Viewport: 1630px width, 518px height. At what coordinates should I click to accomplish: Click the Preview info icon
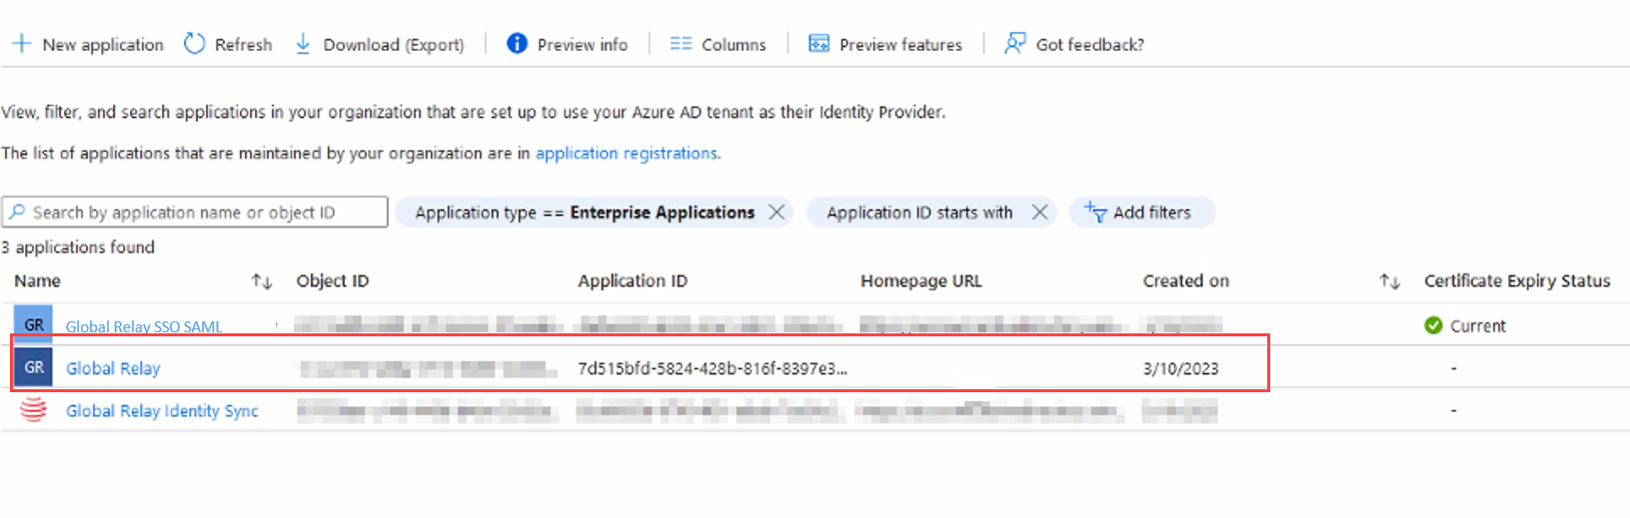point(517,43)
